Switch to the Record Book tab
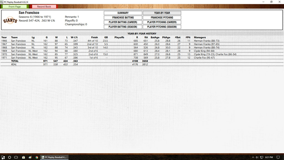 coord(44,6)
